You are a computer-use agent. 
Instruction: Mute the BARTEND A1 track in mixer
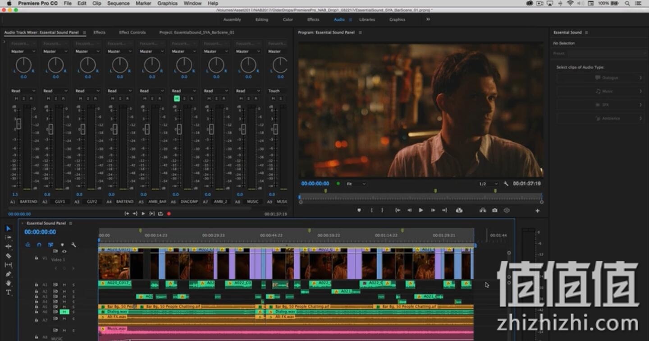point(16,98)
